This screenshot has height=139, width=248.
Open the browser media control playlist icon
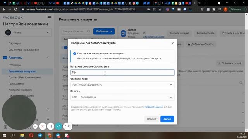[x=220, y=9]
